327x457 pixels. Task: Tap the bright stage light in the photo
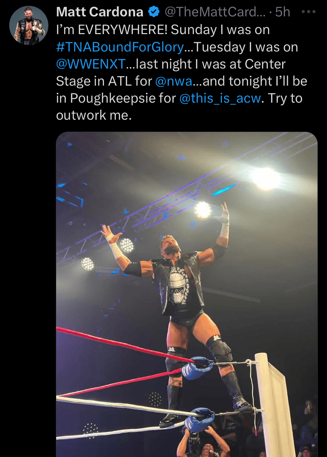(267, 178)
